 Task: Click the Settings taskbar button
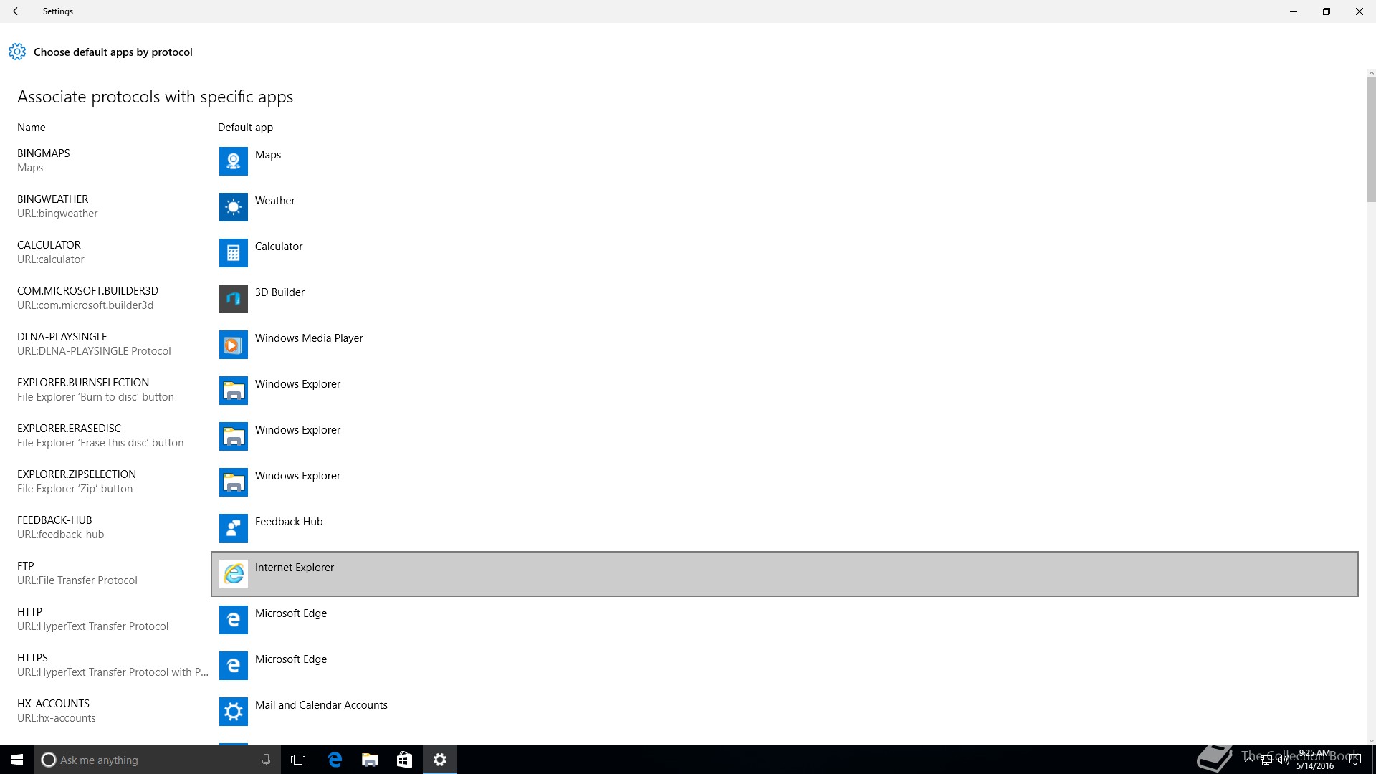(x=440, y=760)
